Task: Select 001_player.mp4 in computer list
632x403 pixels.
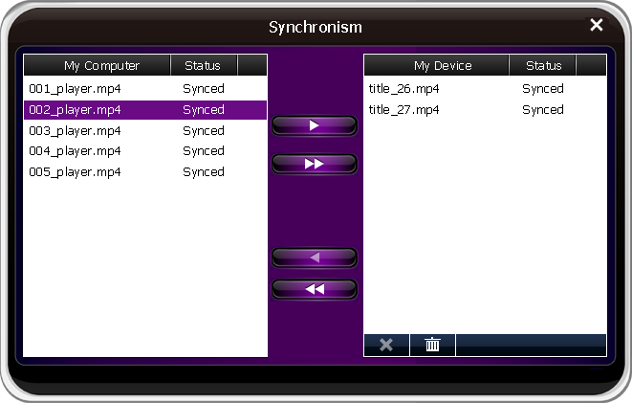Action: pyautogui.click(x=75, y=89)
